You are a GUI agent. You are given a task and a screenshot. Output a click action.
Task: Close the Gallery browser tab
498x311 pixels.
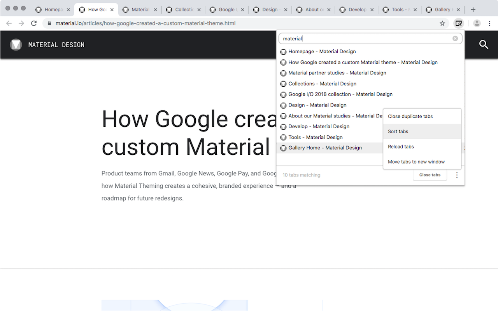pos(458,10)
